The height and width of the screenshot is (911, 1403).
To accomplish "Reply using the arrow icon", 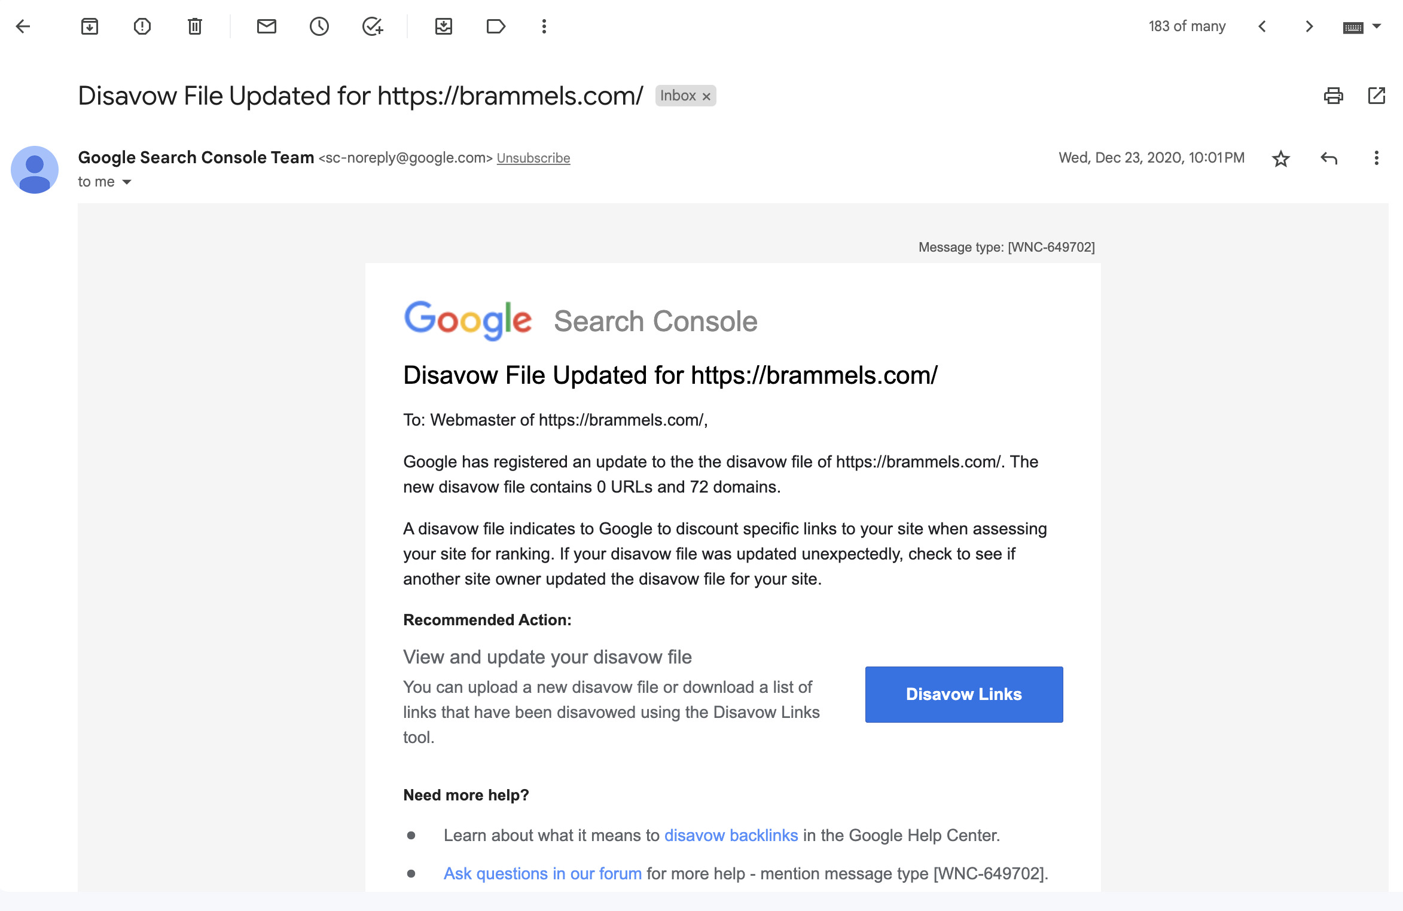I will click(1329, 158).
